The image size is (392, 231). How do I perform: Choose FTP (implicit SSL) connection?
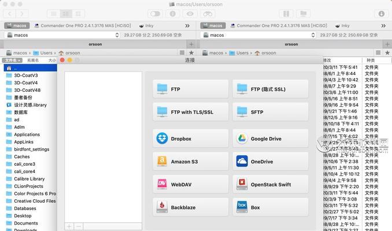pos(270,89)
